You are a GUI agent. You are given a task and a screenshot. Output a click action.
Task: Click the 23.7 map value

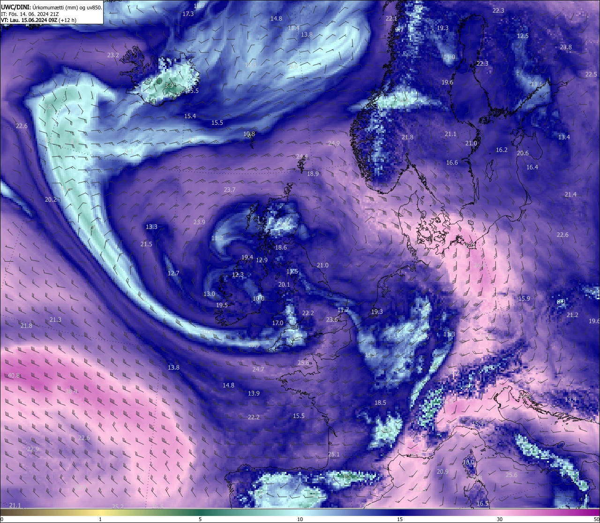click(229, 190)
